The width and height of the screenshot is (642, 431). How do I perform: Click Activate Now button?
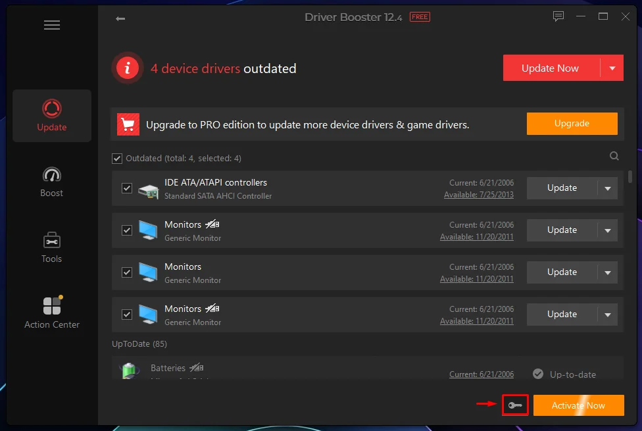(579, 405)
